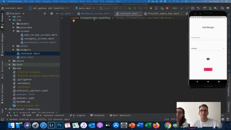
Task: Open Photoshop from the dock
Action: [60, 125]
